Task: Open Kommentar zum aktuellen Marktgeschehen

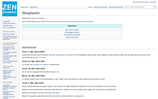Action: pos(8,93)
